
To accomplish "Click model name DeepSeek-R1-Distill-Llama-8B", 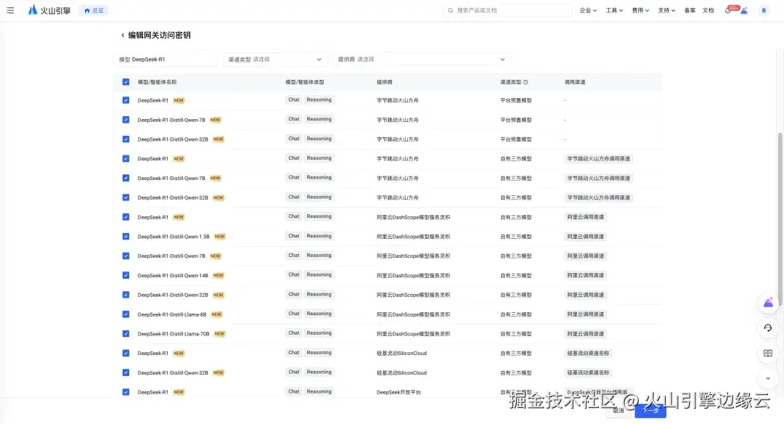I will click(172, 314).
